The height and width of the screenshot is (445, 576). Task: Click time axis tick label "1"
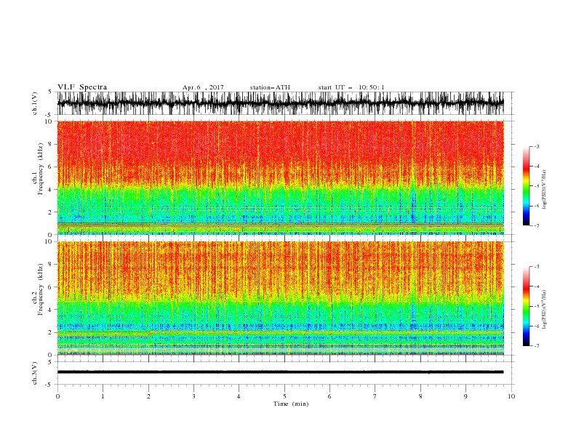[103, 396]
